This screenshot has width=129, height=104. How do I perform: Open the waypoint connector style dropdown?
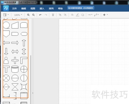coord(96,15)
